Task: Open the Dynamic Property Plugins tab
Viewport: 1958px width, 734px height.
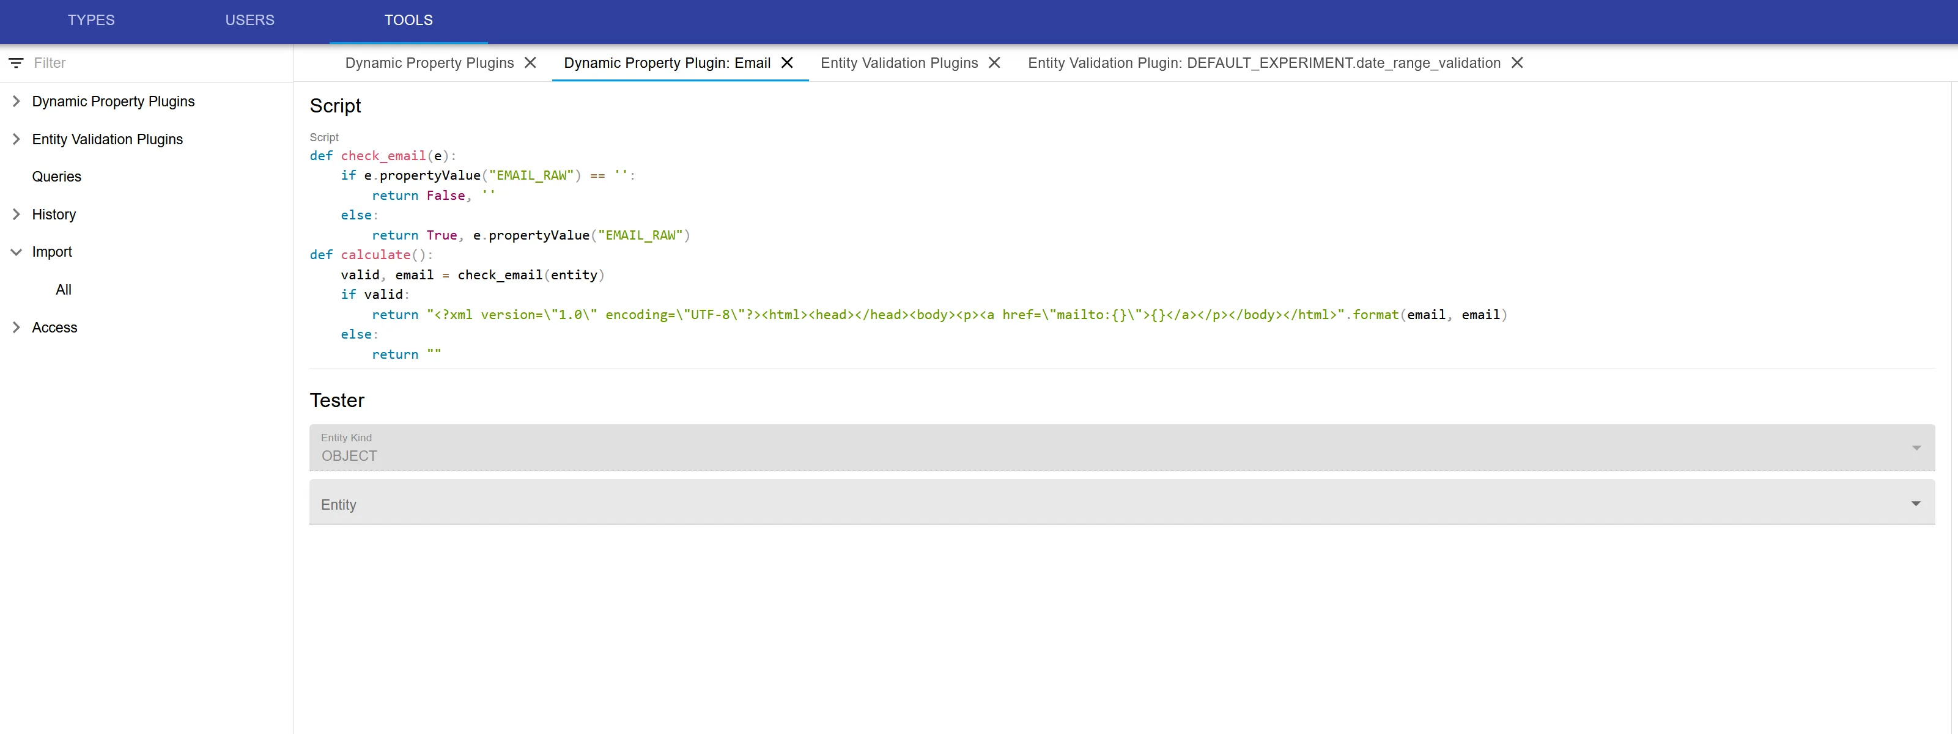Action: tap(429, 63)
